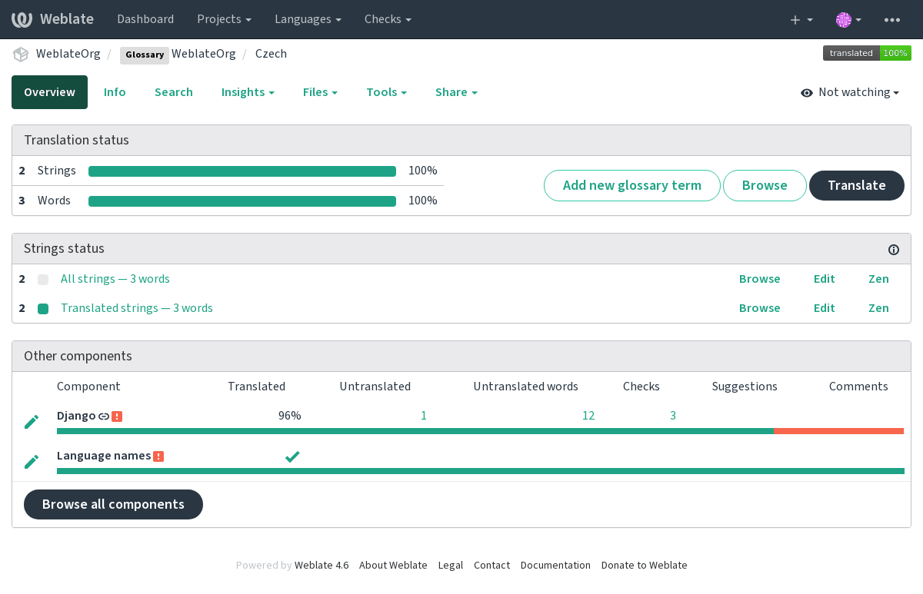
Task: Open the Contact footer link
Action: [491, 565]
